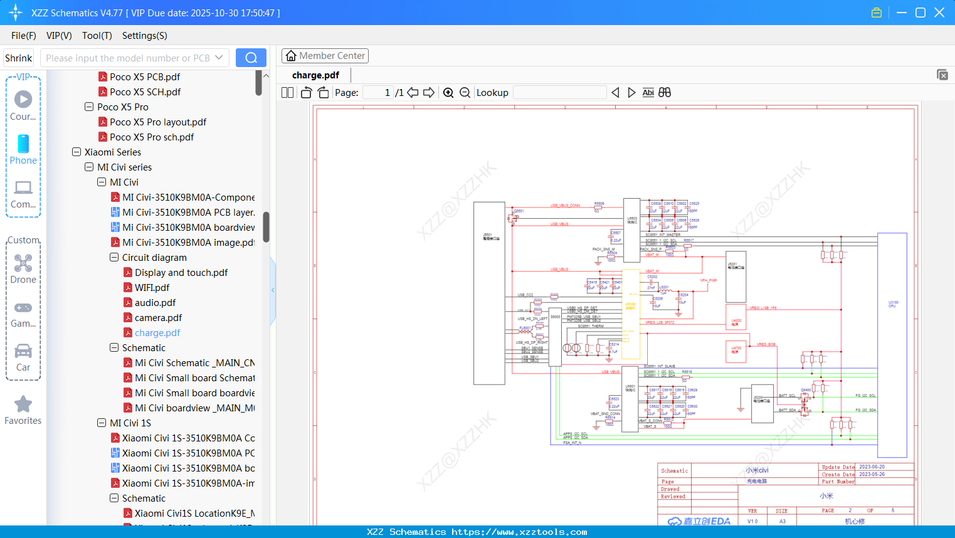Image resolution: width=955 pixels, height=538 pixels.
Task: Open Mi Civi-3510K9BM0A image.pdf
Action: pyautogui.click(x=189, y=243)
